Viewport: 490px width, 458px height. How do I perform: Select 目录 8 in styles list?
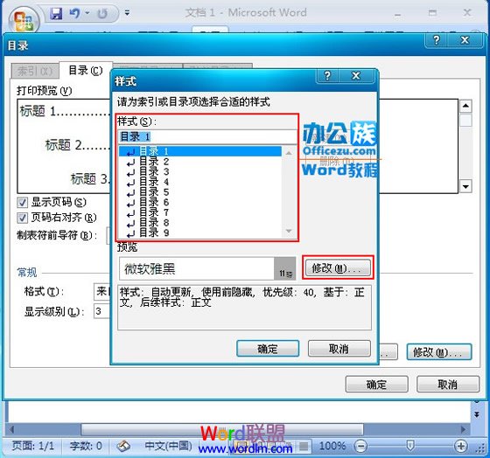point(200,223)
